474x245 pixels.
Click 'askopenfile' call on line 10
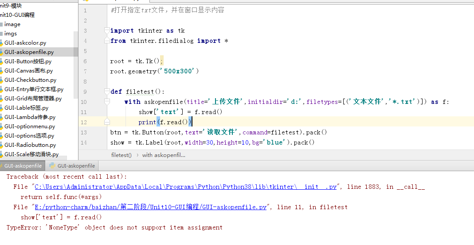[x=163, y=102]
